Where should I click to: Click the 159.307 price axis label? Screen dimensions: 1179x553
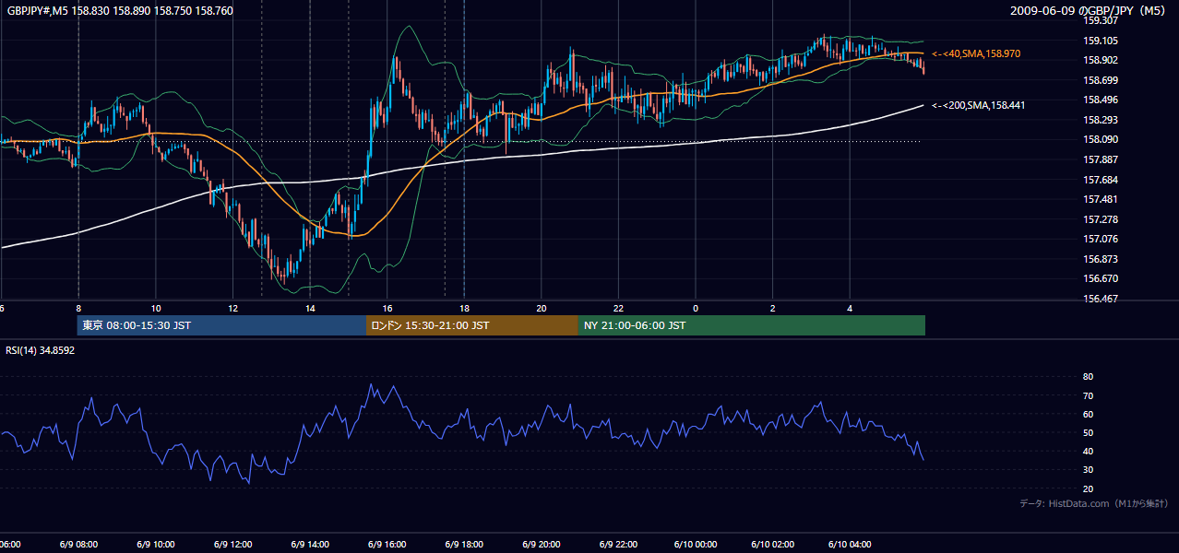pos(1102,20)
